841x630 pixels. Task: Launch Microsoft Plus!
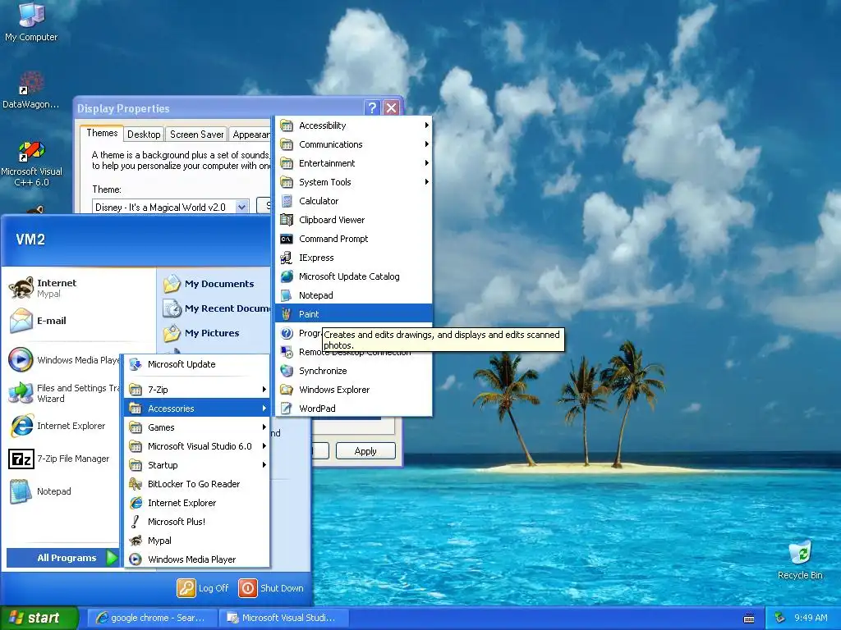tap(197, 521)
